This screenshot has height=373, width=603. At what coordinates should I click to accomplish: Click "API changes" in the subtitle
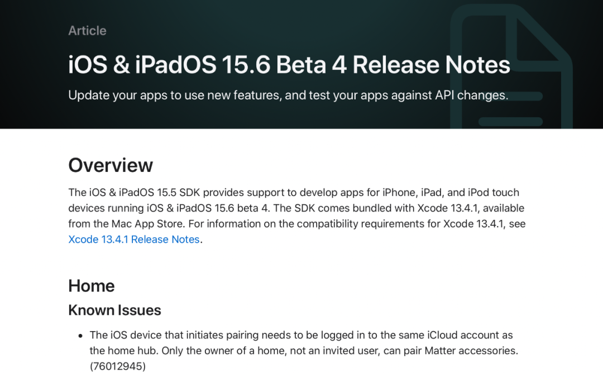tap(471, 95)
